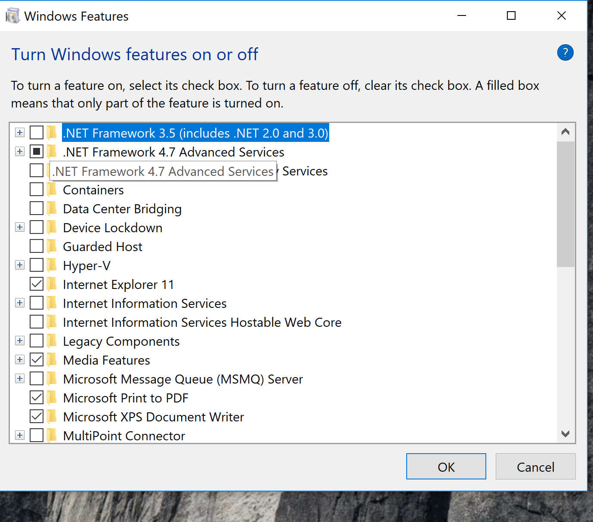Screen dimensions: 593x522
Task: Click the folder icon beside Internet Information Services Hostable Web Core
Action: point(52,322)
